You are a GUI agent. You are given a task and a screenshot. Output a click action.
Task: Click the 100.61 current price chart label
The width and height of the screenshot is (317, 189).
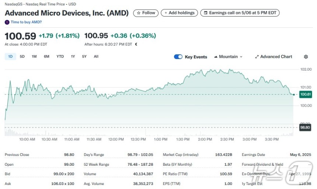[x=306, y=94]
